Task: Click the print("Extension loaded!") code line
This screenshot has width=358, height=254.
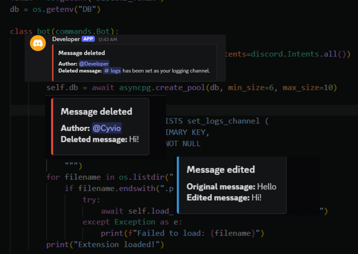Action: (x=105, y=245)
